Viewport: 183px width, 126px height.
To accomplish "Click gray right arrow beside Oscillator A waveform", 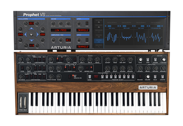I will tap(118, 37).
